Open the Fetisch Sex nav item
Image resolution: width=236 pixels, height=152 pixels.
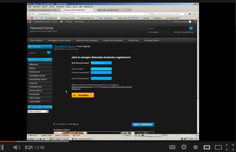coord(133,40)
